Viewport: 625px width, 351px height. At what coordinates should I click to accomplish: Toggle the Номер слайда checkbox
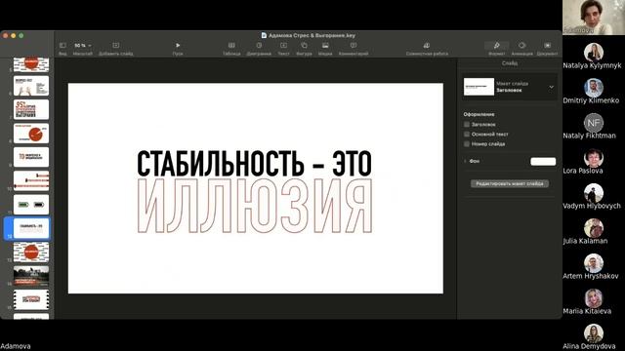pyautogui.click(x=467, y=143)
